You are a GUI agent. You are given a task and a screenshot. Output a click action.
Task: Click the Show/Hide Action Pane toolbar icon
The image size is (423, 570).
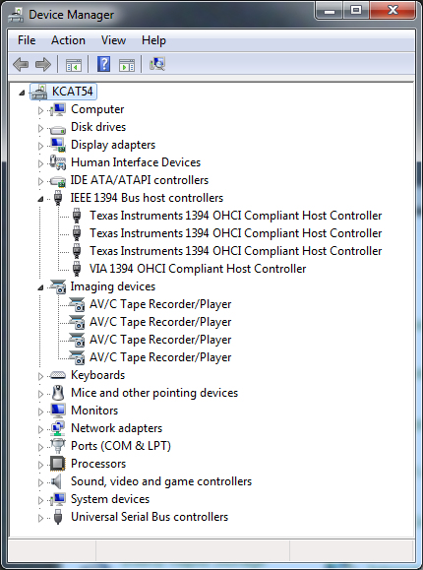(127, 65)
